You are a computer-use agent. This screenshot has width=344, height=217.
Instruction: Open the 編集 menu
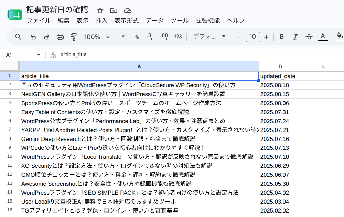[x=64, y=21]
